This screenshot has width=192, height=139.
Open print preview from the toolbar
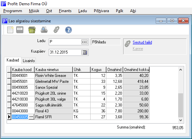point(44,30)
